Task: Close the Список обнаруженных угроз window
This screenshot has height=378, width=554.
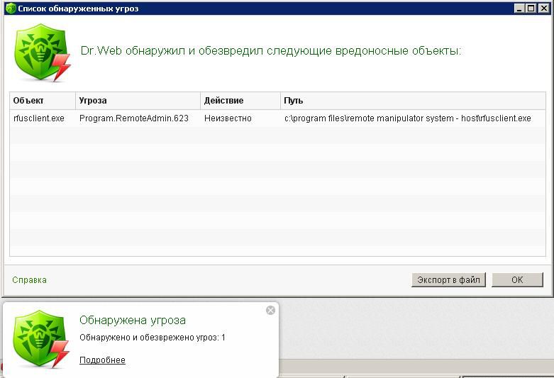Action: (x=544, y=8)
